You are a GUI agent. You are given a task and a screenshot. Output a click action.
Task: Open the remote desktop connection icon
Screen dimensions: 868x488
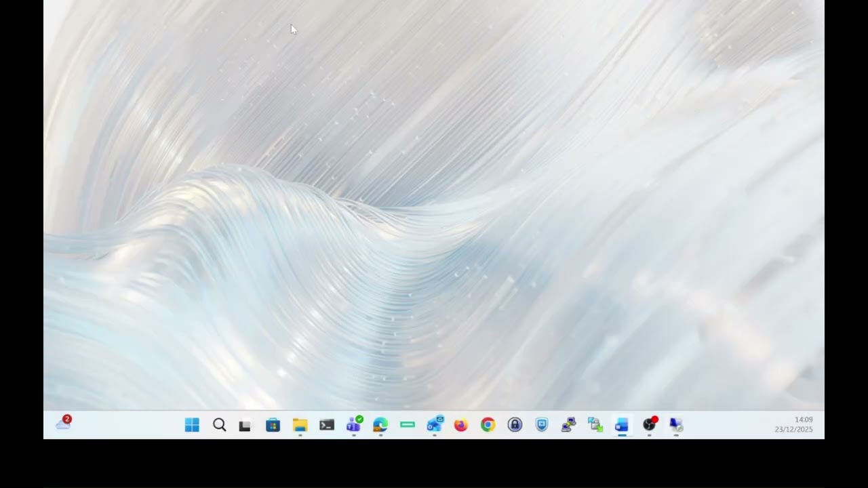pyautogui.click(x=676, y=425)
